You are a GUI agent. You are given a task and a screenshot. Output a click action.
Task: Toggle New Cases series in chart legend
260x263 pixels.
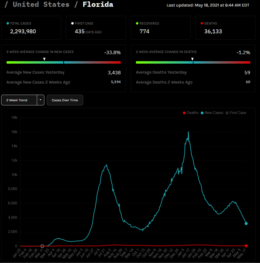click(212, 113)
